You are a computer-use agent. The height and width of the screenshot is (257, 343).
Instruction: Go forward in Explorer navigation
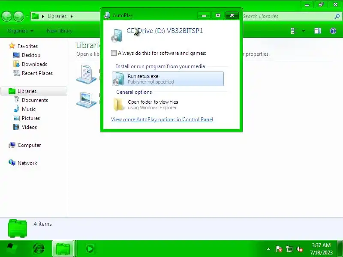[19, 16]
